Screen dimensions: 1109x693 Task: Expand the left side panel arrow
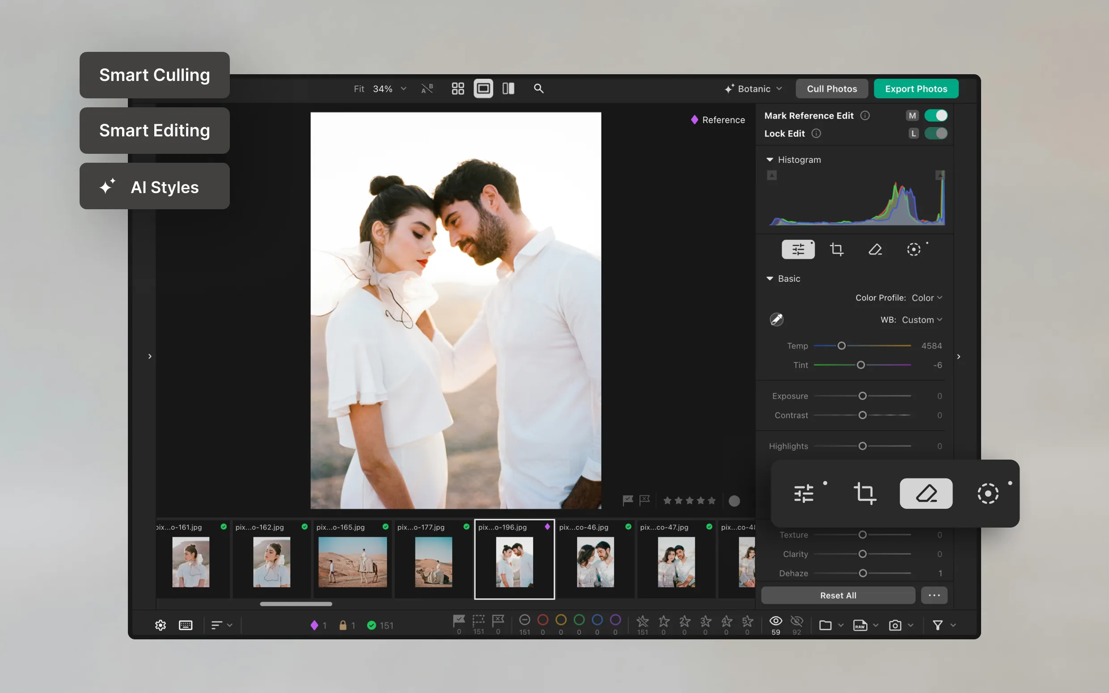(149, 356)
